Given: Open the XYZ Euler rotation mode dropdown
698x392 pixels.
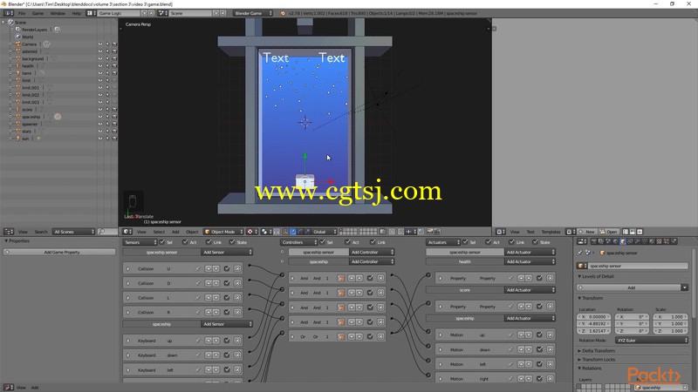Looking at the screenshot, I should [652, 340].
